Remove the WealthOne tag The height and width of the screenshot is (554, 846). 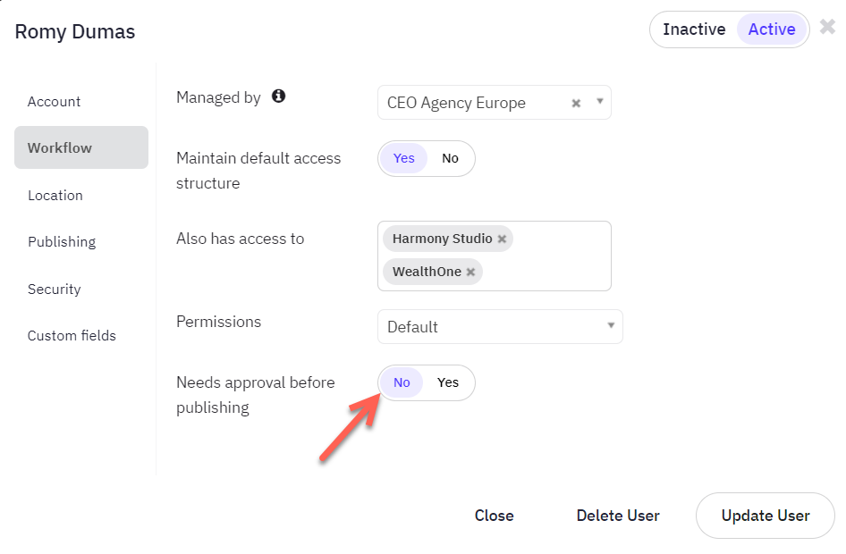[x=470, y=272]
